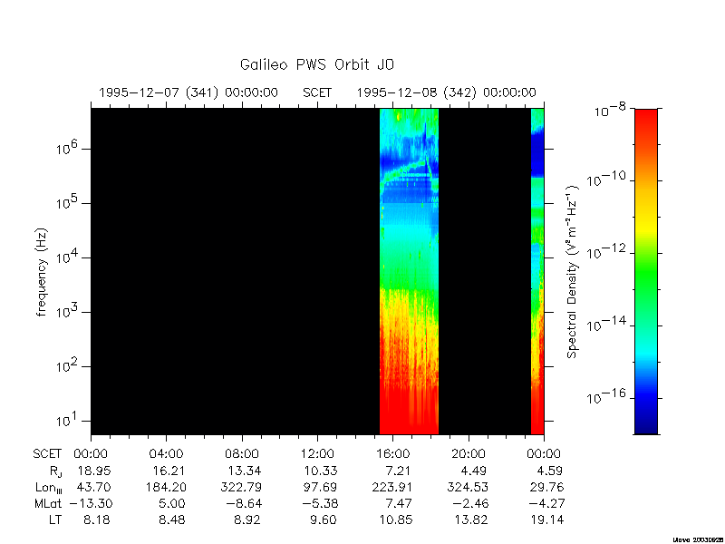Select the local time value 8.18
The height and width of the screenshot is (544, 725).
97,520
